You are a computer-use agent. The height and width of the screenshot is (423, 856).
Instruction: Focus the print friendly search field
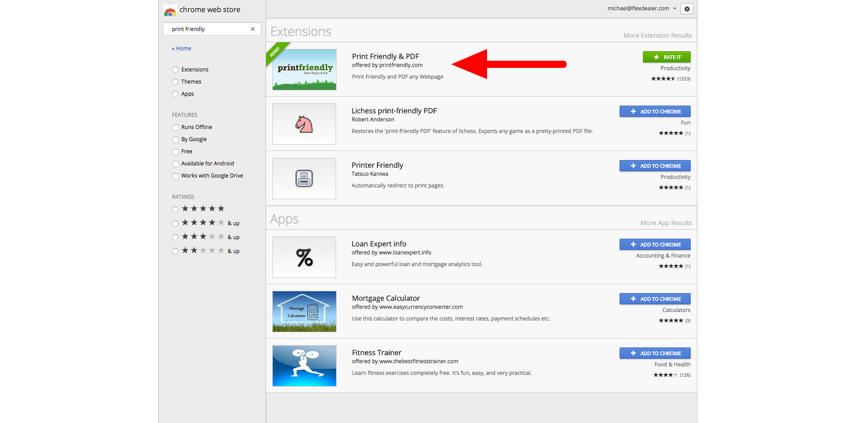[208, 29]
